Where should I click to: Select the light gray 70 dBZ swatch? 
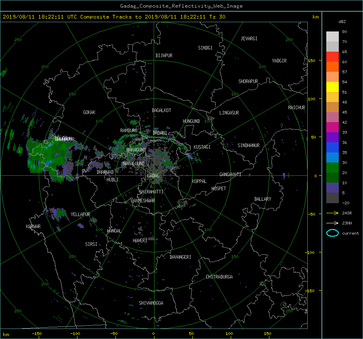click(332, 37)
